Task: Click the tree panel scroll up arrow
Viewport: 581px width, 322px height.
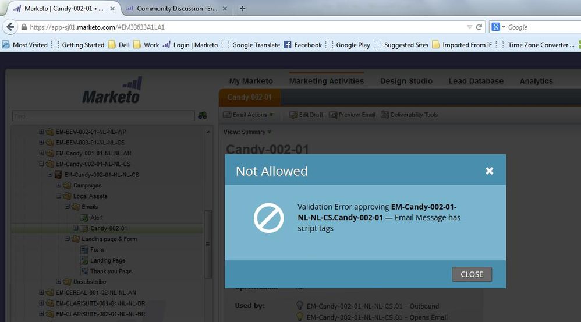Action: (x=208, y=132)
